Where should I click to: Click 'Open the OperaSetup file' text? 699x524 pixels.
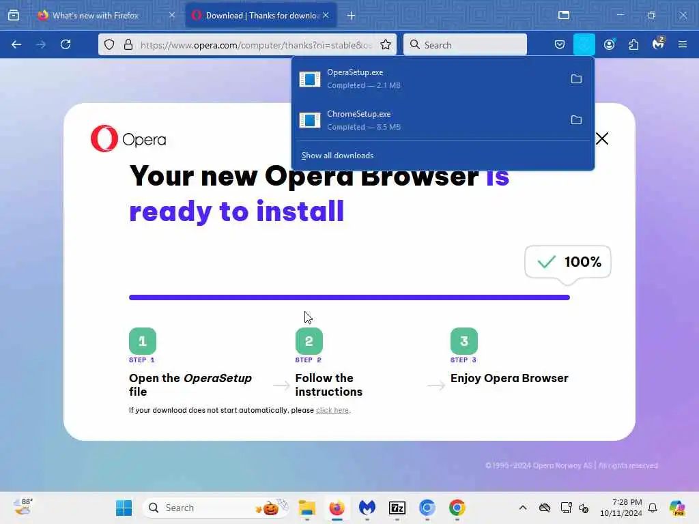coord(190,385)
